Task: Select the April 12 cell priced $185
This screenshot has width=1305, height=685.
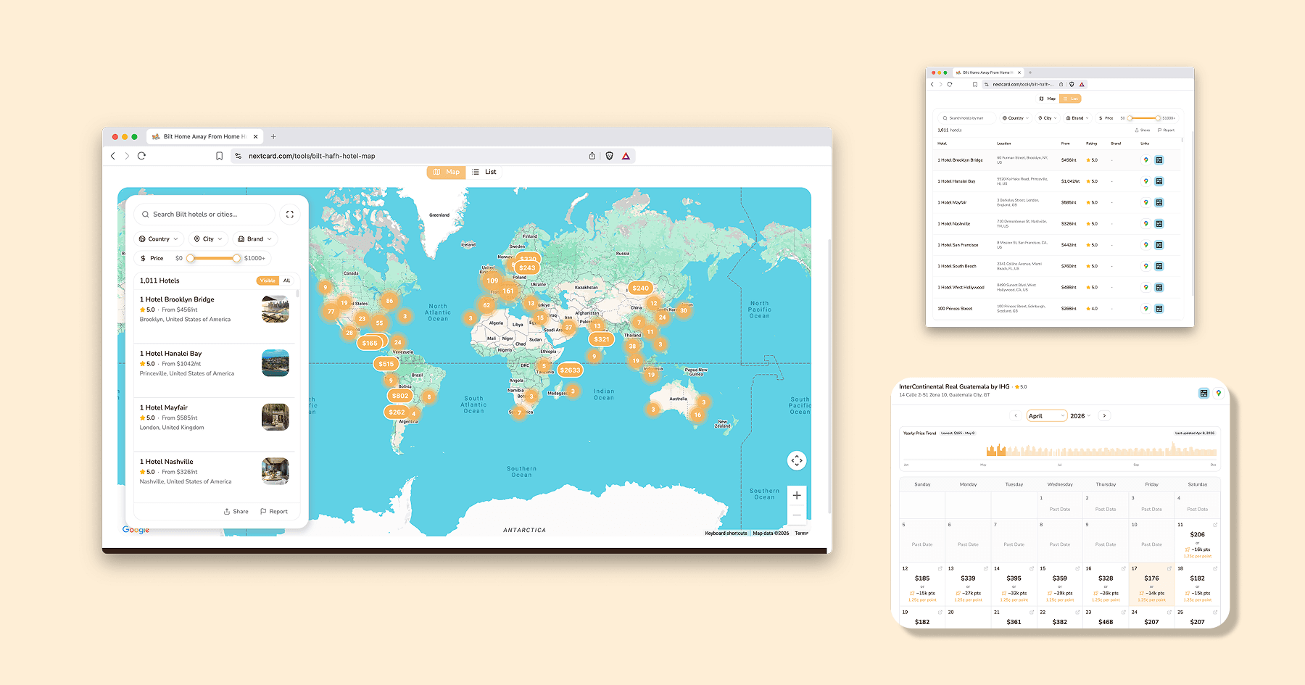Action: click(922, 584)
